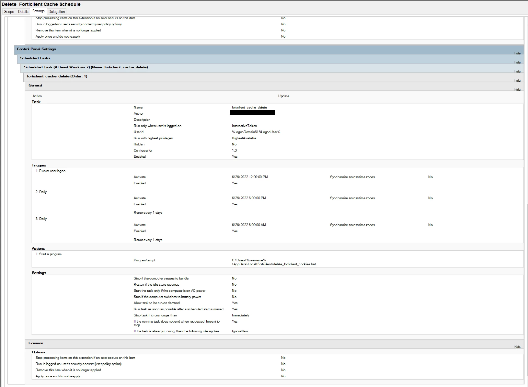This screenshot has height=387, width=528.
Task: Collapse the Control Panel Settings header
Action: point(269,50)
